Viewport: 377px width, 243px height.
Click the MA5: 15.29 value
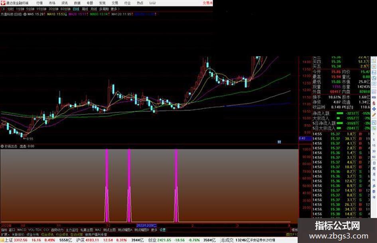pyautogui.click(x=36, y=14)
